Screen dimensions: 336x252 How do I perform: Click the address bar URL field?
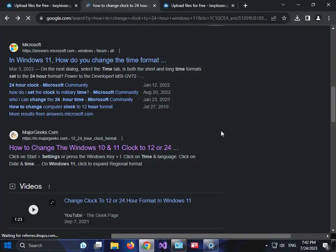click(x=157, y=18)
